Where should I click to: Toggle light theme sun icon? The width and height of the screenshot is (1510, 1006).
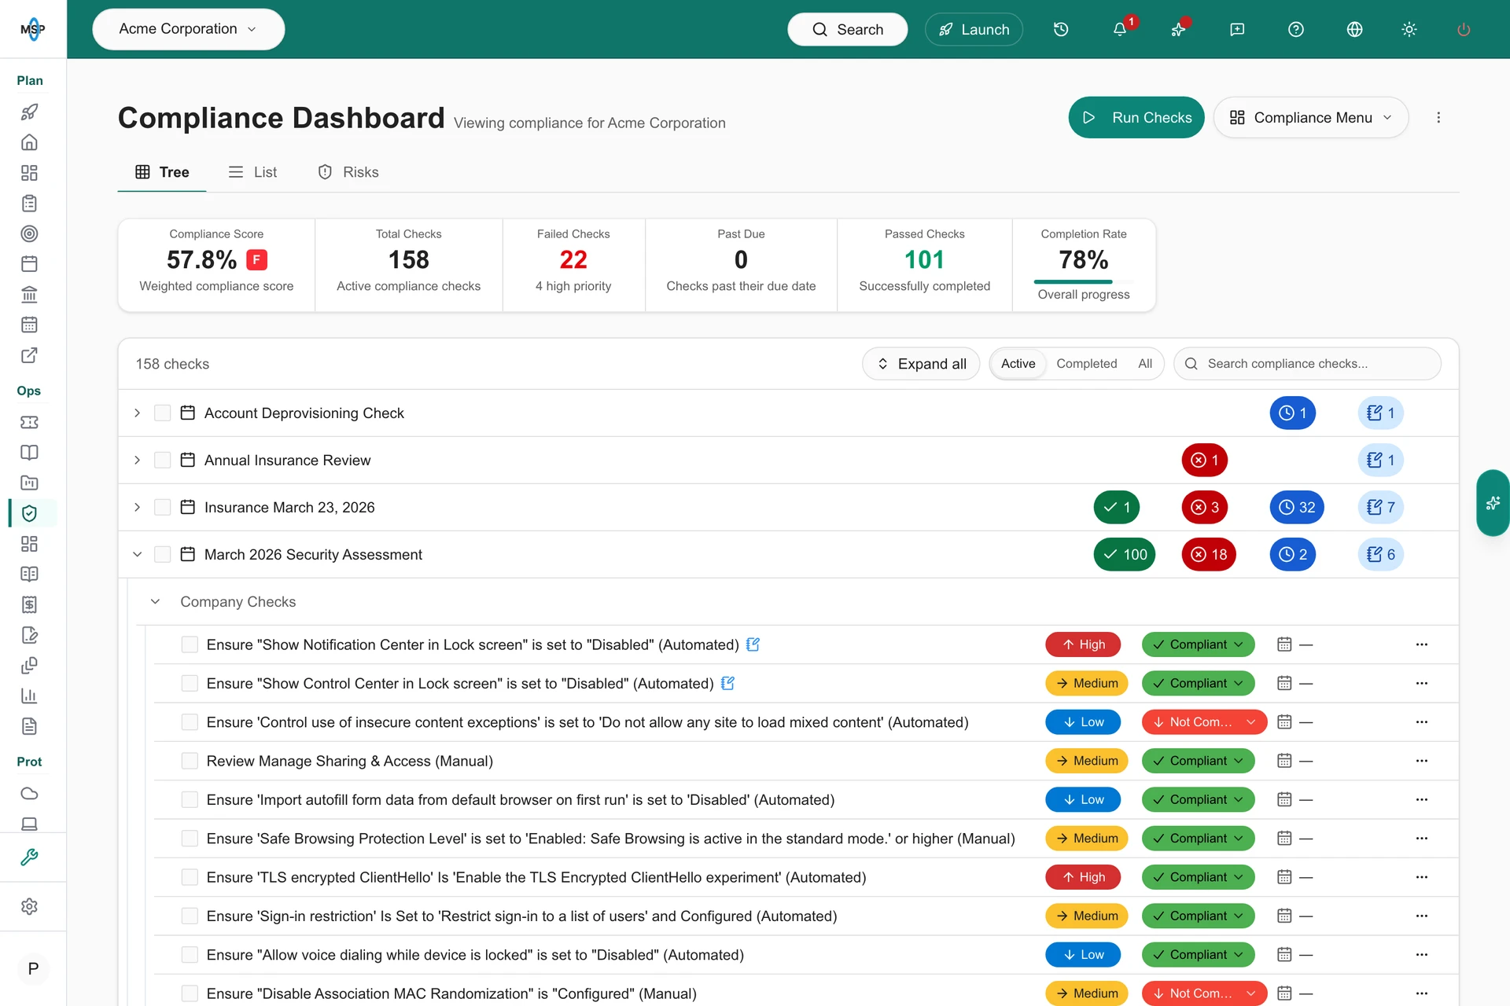coord(1409,29)
